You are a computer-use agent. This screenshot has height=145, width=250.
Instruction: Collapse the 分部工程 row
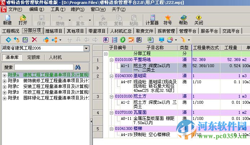click(x=106, y=54)
